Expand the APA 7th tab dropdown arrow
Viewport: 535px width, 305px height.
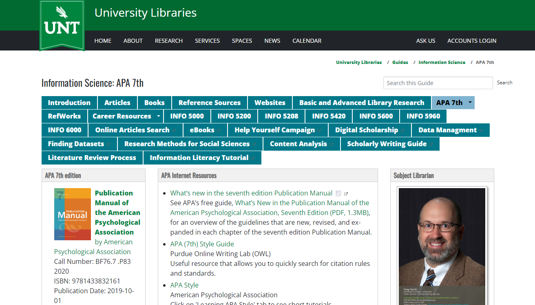(470, 103)
